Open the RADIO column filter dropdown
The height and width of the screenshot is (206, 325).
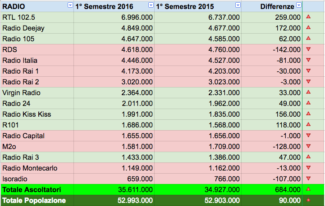pyautogui.click(x=70, y=5)
